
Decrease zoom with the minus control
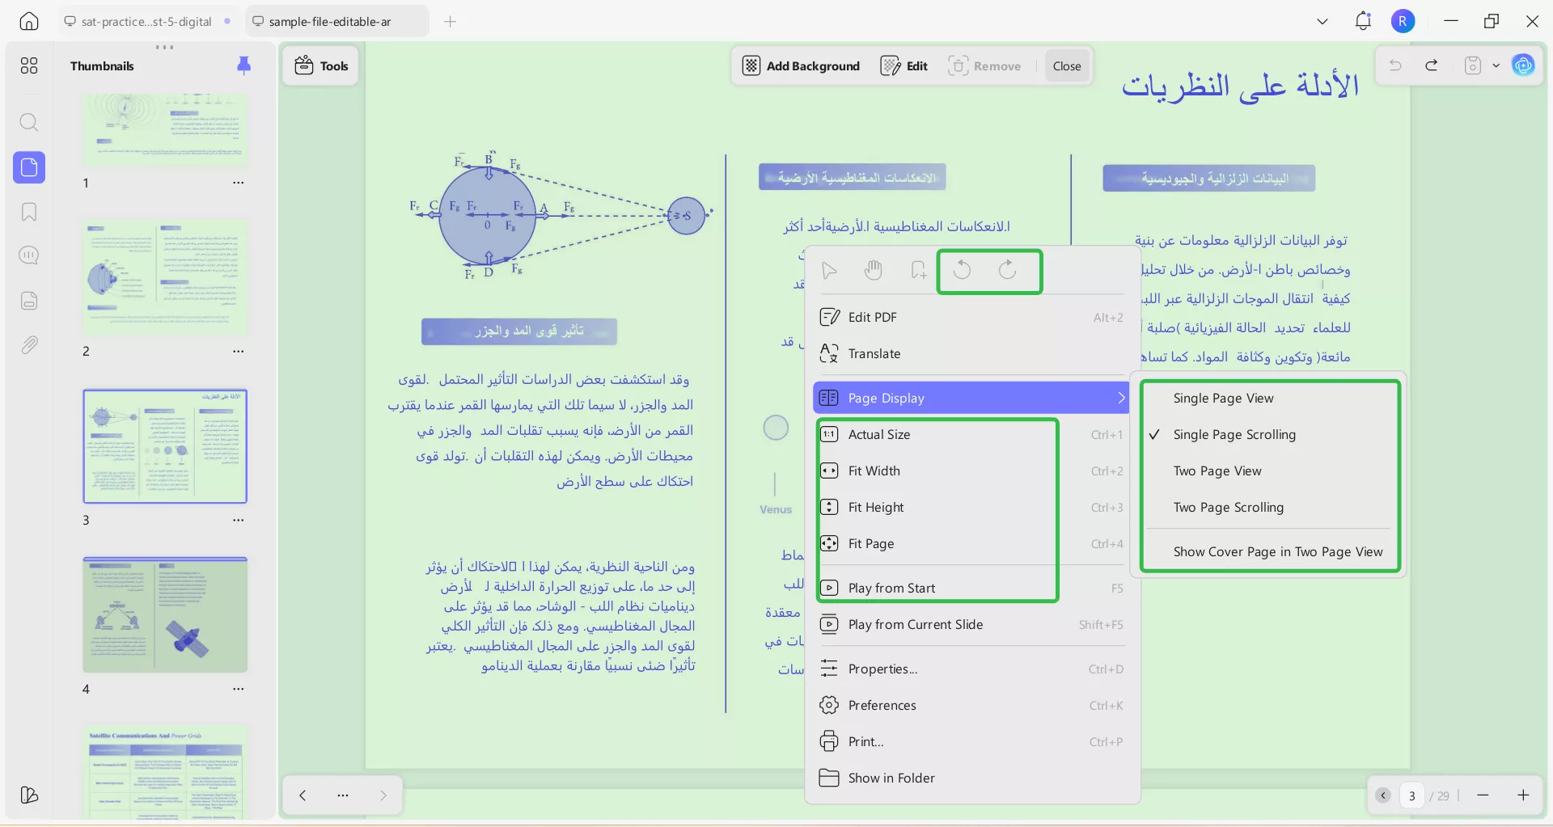1484,795
